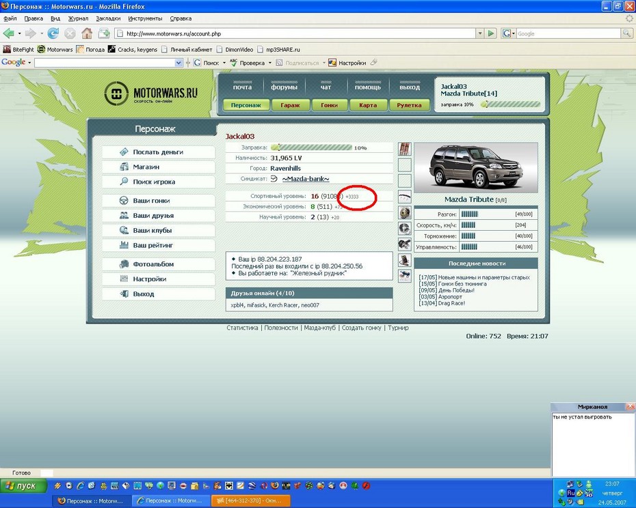Open Ваш рейтинг in the sidebar

click(159, 245)
